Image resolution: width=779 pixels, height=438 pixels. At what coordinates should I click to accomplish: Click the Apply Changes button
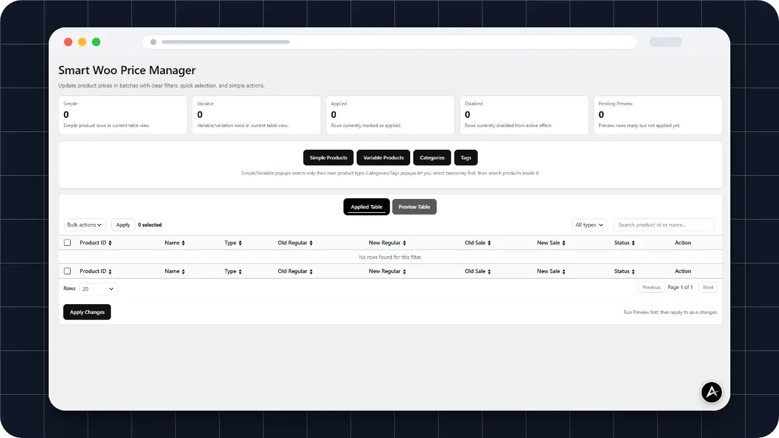click(x=87, y=312)
